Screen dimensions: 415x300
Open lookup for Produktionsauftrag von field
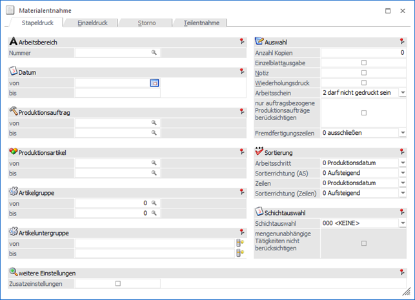click(x=154, y=123)
